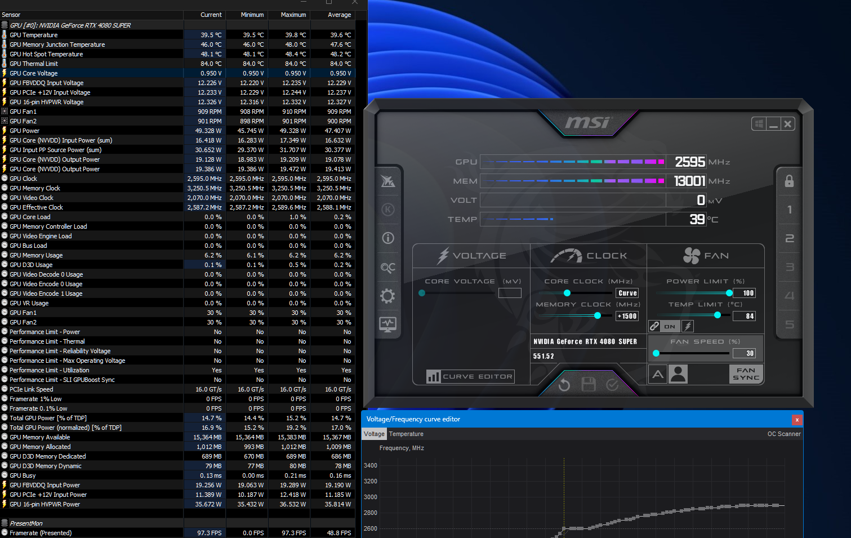851x538 pixels.
Task: Click the Power Limit '100' value field
Action: 744,293
